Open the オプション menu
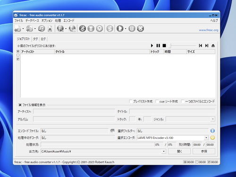 pyautogui.click(x=47, y=21)
